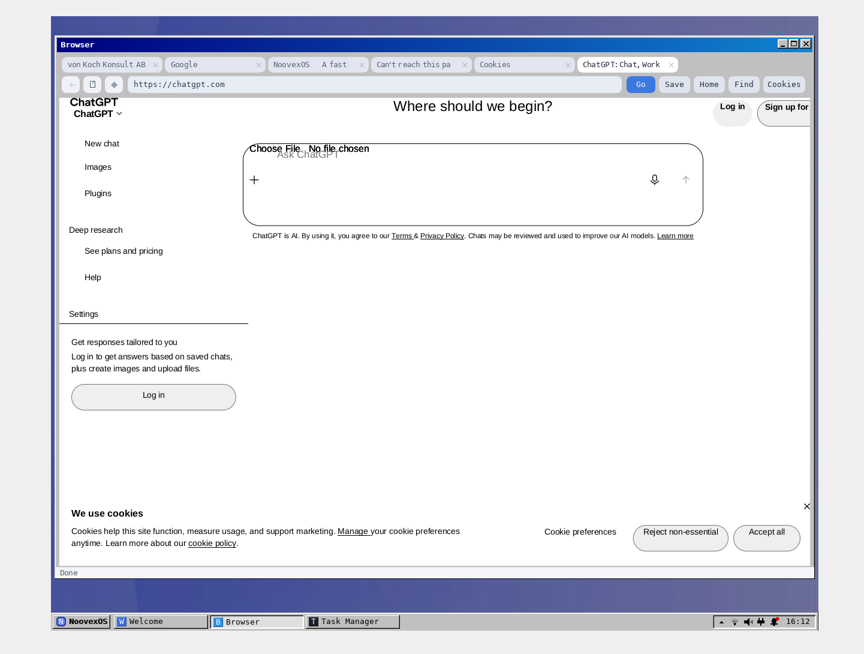
Task: Click the Find toolbar button
Action: pos(743,85)
